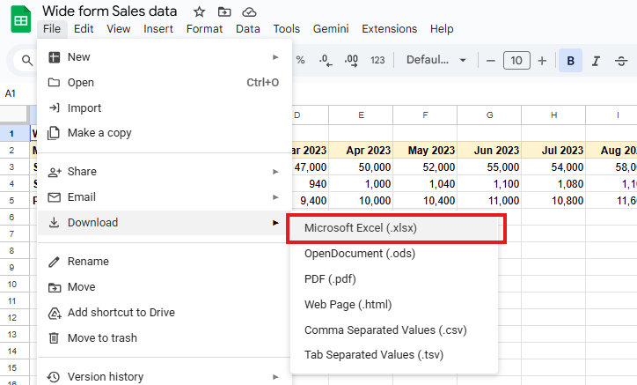Open the Extensions menu
Screen dimensions: 637x385
pos(390,28)
